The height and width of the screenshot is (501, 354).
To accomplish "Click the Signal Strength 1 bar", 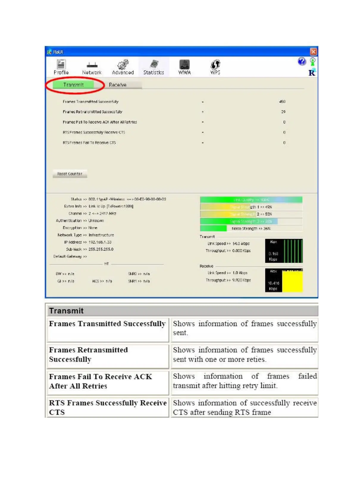I will click(251, 207).
